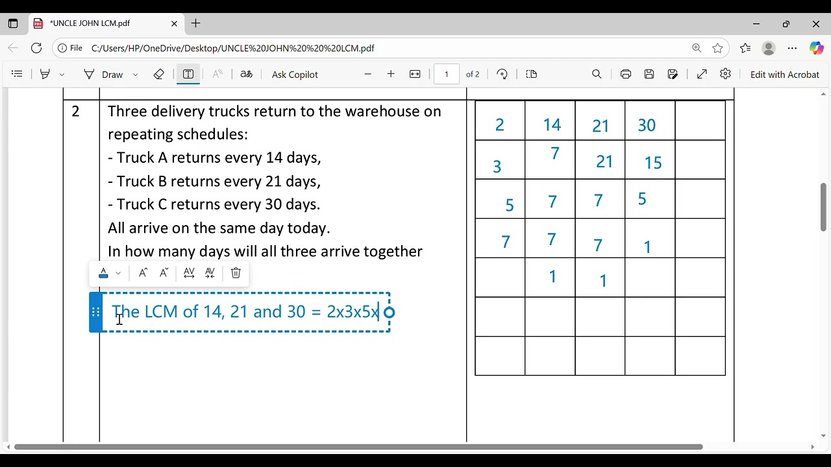Click inside the LCM text box
Screen dimensions: 831x467
click(245, 312)
